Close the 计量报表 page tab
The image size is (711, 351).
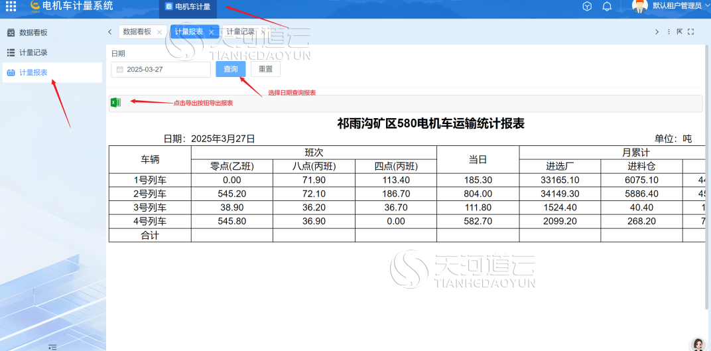(x=211, y=33)
